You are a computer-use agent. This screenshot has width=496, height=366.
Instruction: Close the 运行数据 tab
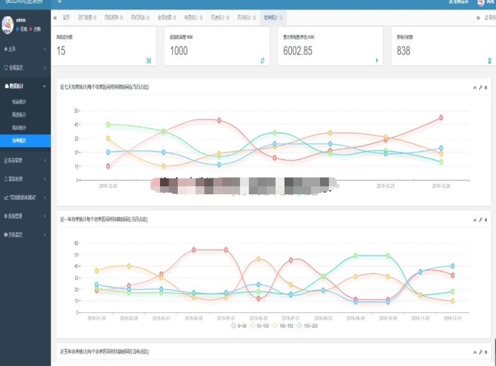click(x=95, y=18)
